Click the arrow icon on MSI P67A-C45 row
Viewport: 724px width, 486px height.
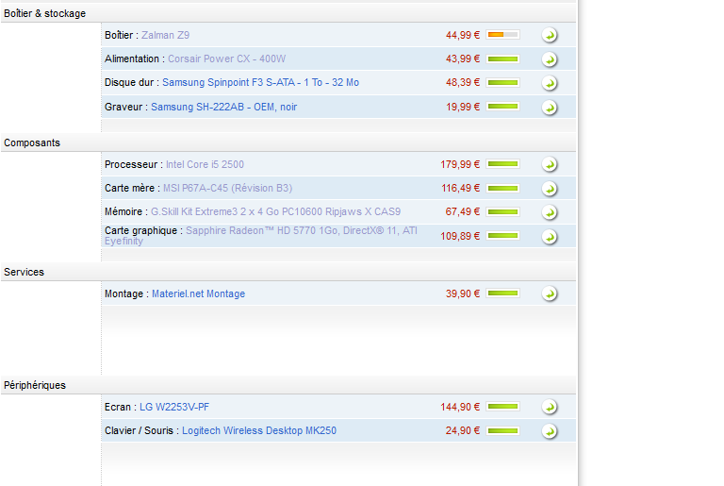[550, 189]
